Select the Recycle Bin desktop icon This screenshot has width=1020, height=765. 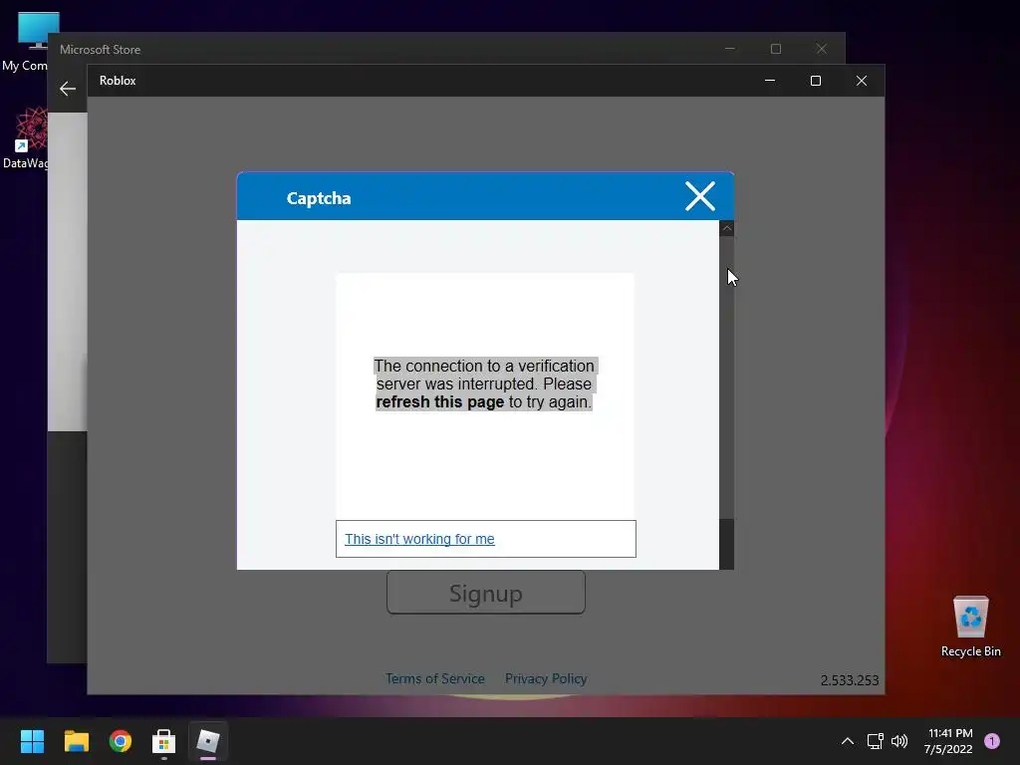click(970, 627)
